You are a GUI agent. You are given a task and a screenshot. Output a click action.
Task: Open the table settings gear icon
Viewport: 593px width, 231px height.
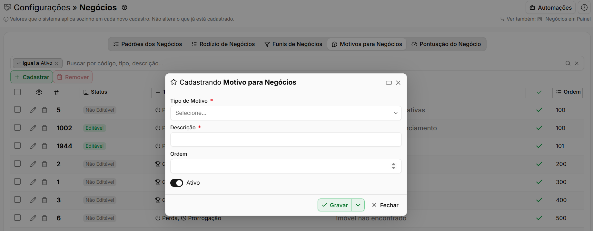point(39,92)
